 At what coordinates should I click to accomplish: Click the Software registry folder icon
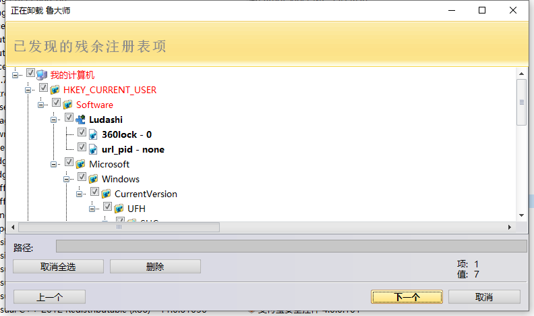tap(67, 105)
